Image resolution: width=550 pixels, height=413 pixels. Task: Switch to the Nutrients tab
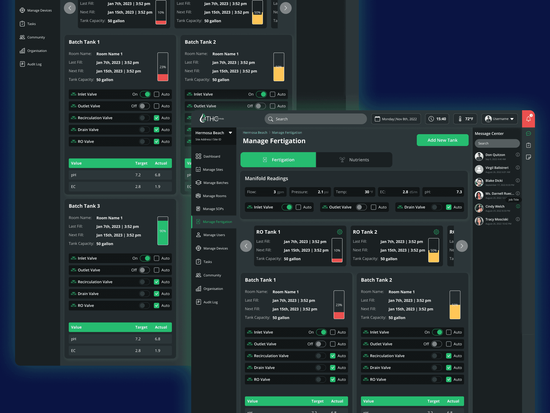354,160
